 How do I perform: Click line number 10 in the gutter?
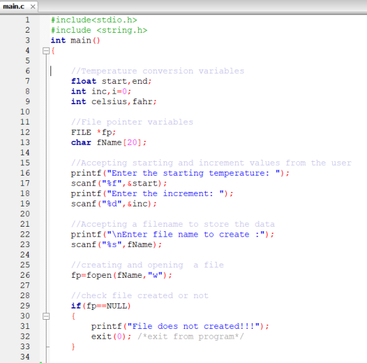point(25,112)
